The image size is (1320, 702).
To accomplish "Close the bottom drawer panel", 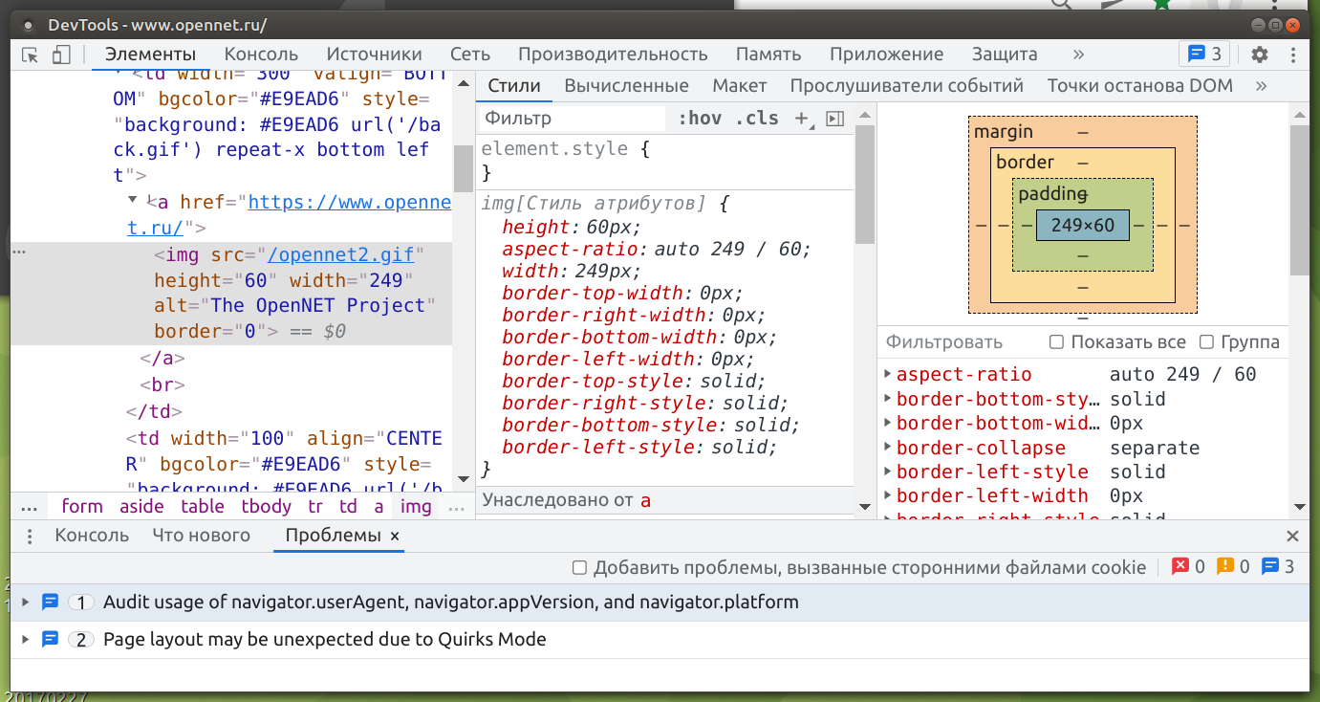I will 1292,537.
